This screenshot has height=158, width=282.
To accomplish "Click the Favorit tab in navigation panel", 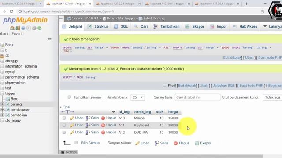I will [x=17, y=34].
